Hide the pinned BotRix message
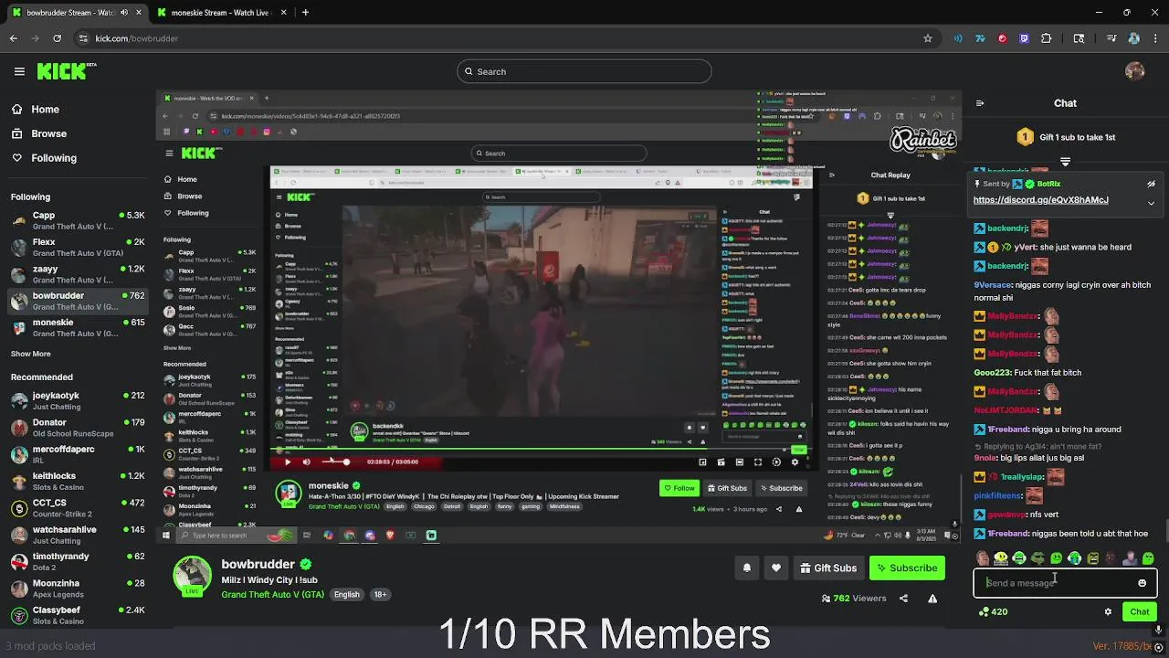 (x=1151, y=184)
